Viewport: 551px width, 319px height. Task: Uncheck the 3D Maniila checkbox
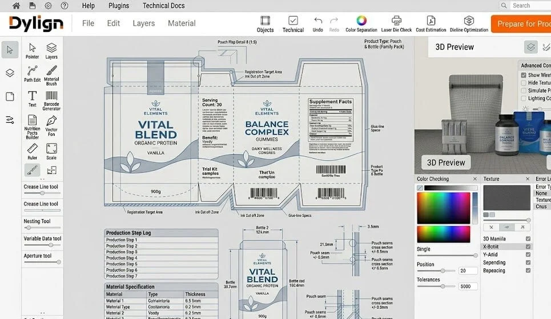pyautogui.click(x=528, y=239)
